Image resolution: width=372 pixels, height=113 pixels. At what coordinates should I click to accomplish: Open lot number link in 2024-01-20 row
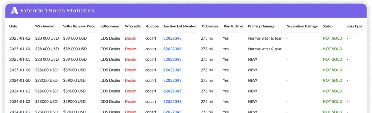[172, 80]
